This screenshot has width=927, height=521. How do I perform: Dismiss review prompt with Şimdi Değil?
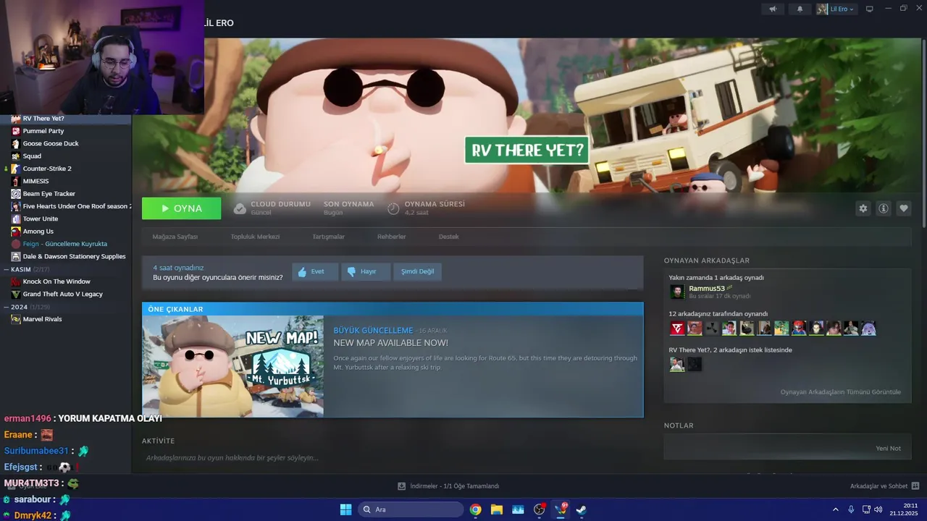417,271
